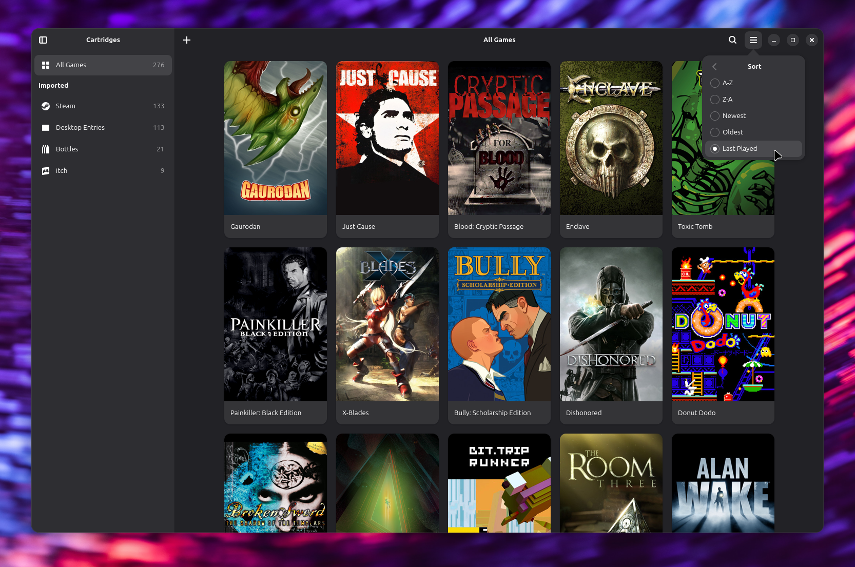The image size is (855, 567).
Task: Open X-Blades game cover
Action: (387, 324)
